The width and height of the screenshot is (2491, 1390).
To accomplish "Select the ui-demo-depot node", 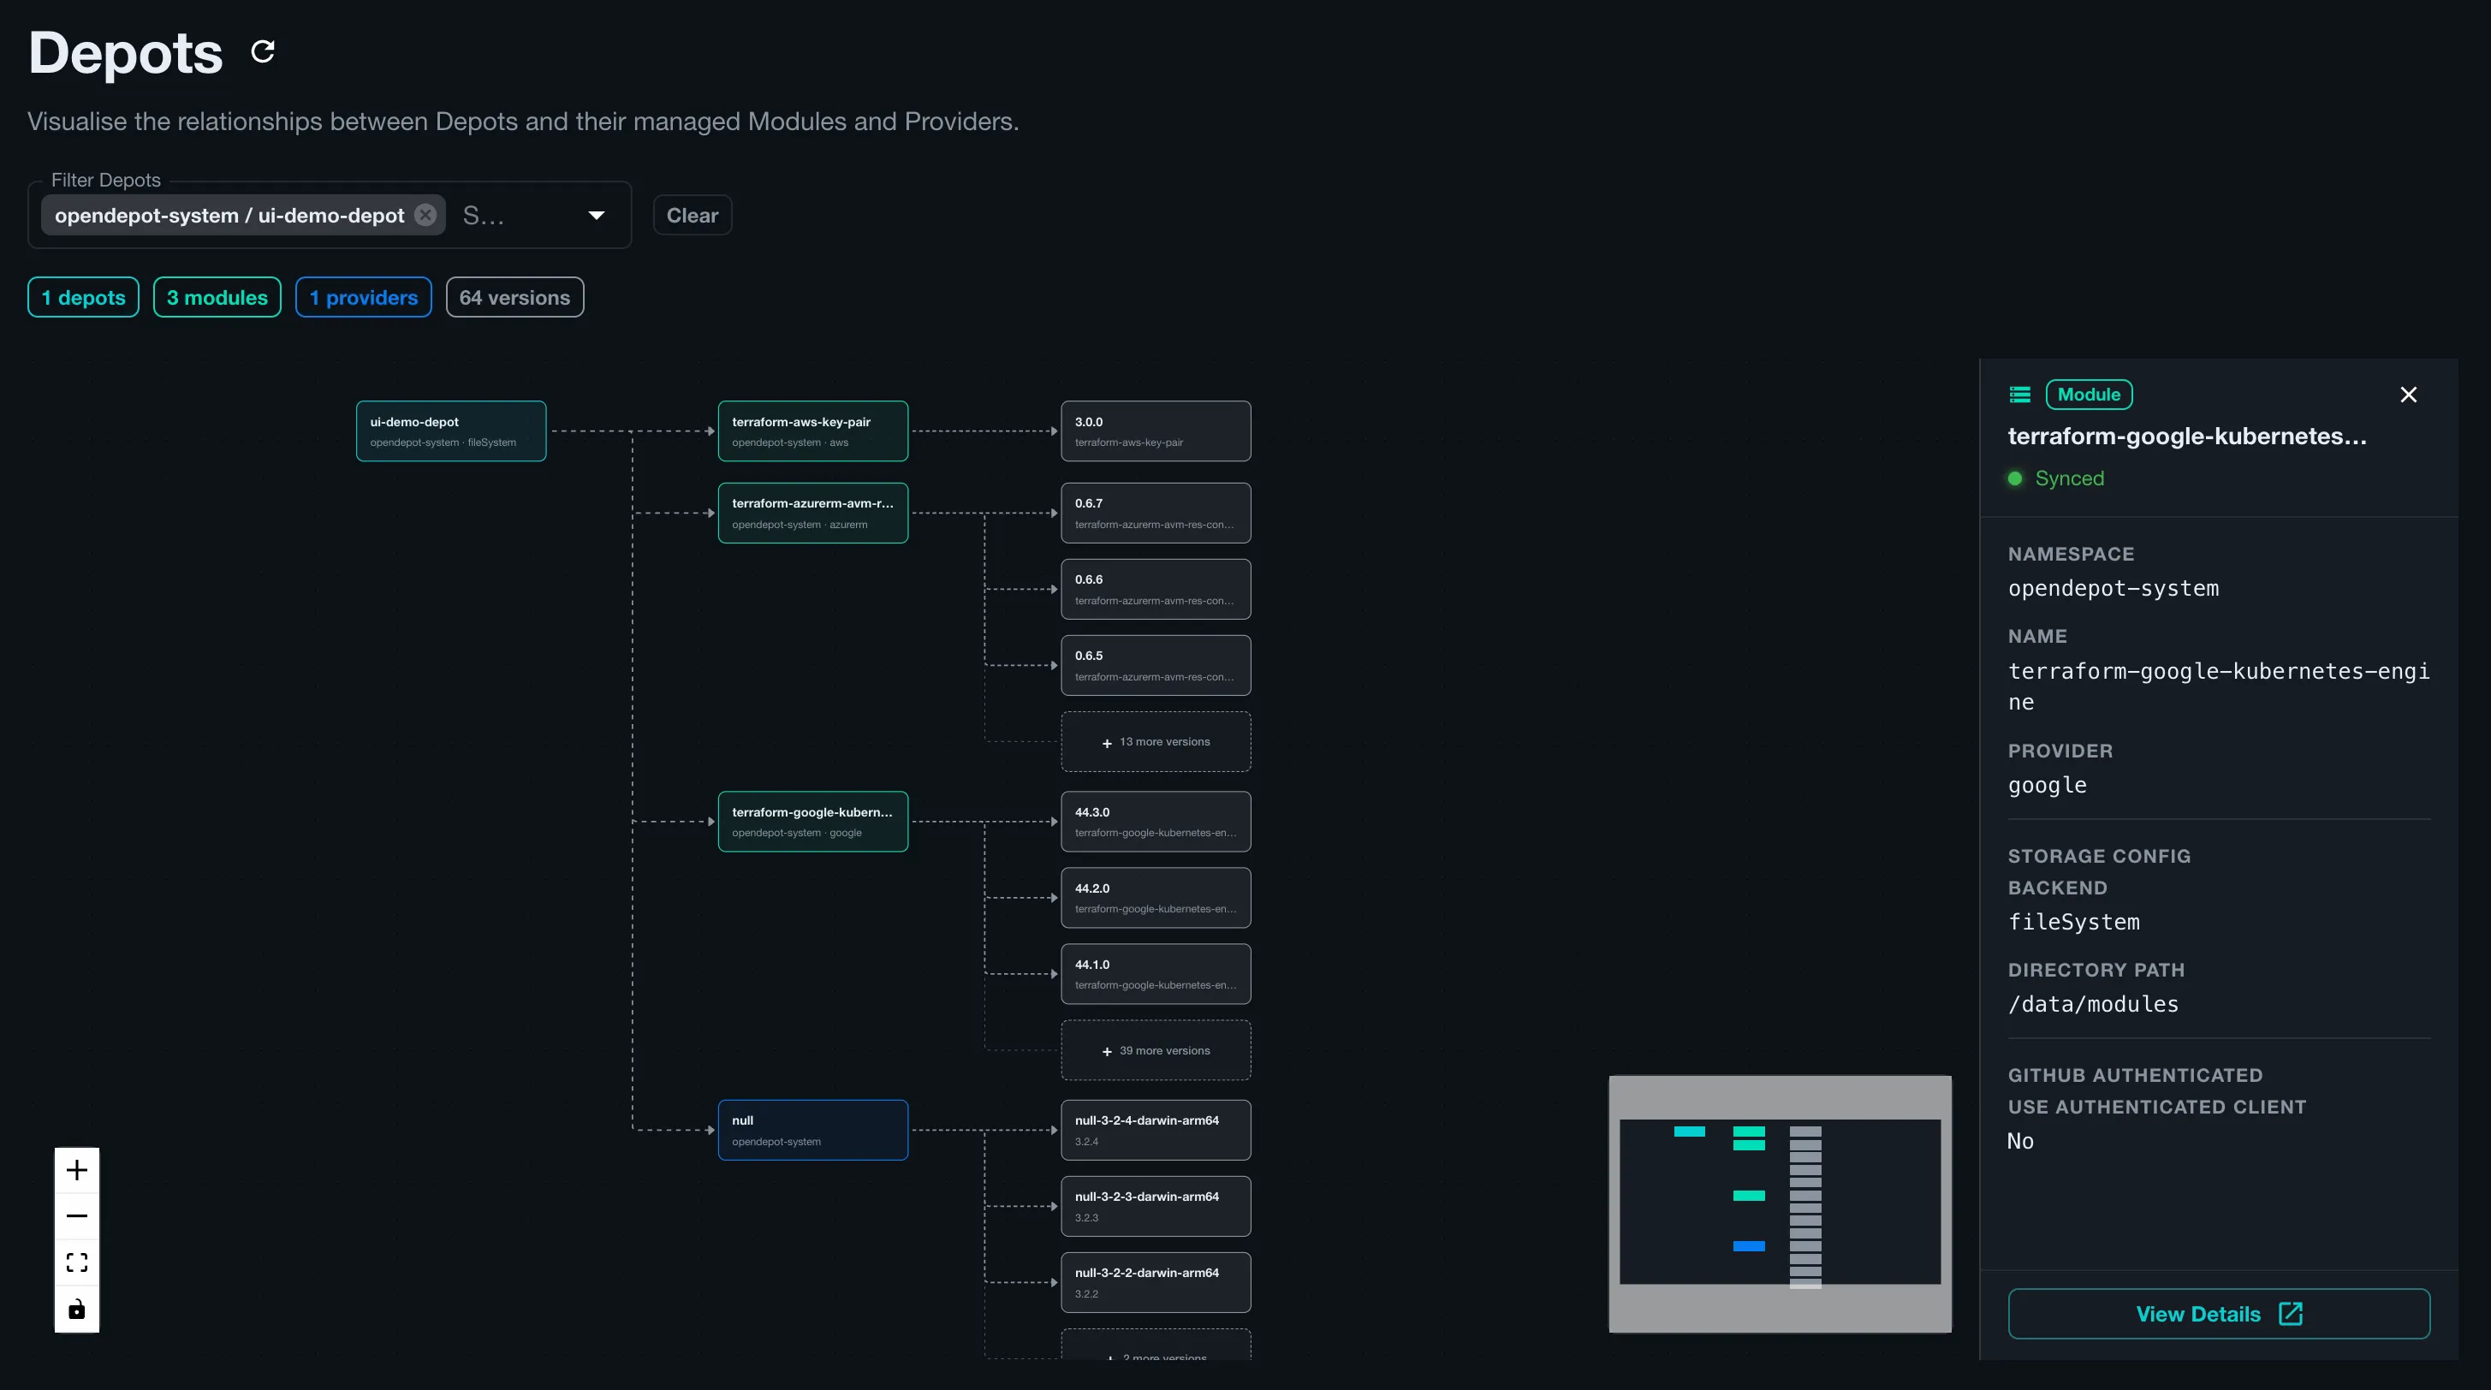I will point(450,431).
